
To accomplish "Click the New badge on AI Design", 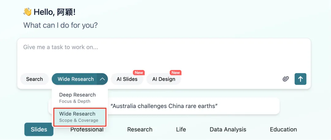I will coord(176,73).
